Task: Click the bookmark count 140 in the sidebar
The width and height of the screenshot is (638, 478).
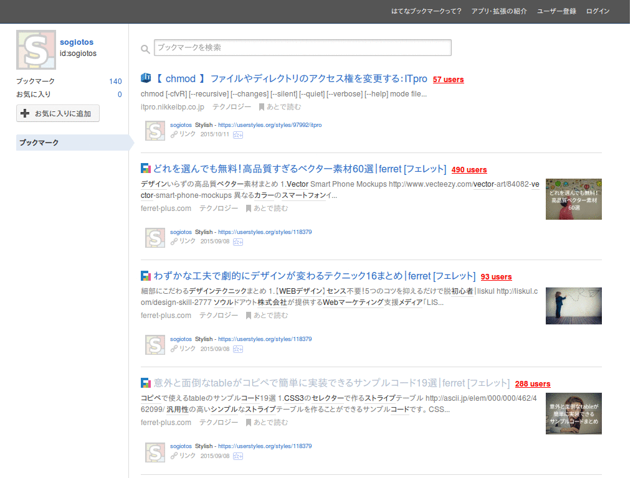Action: click(114, 81)
